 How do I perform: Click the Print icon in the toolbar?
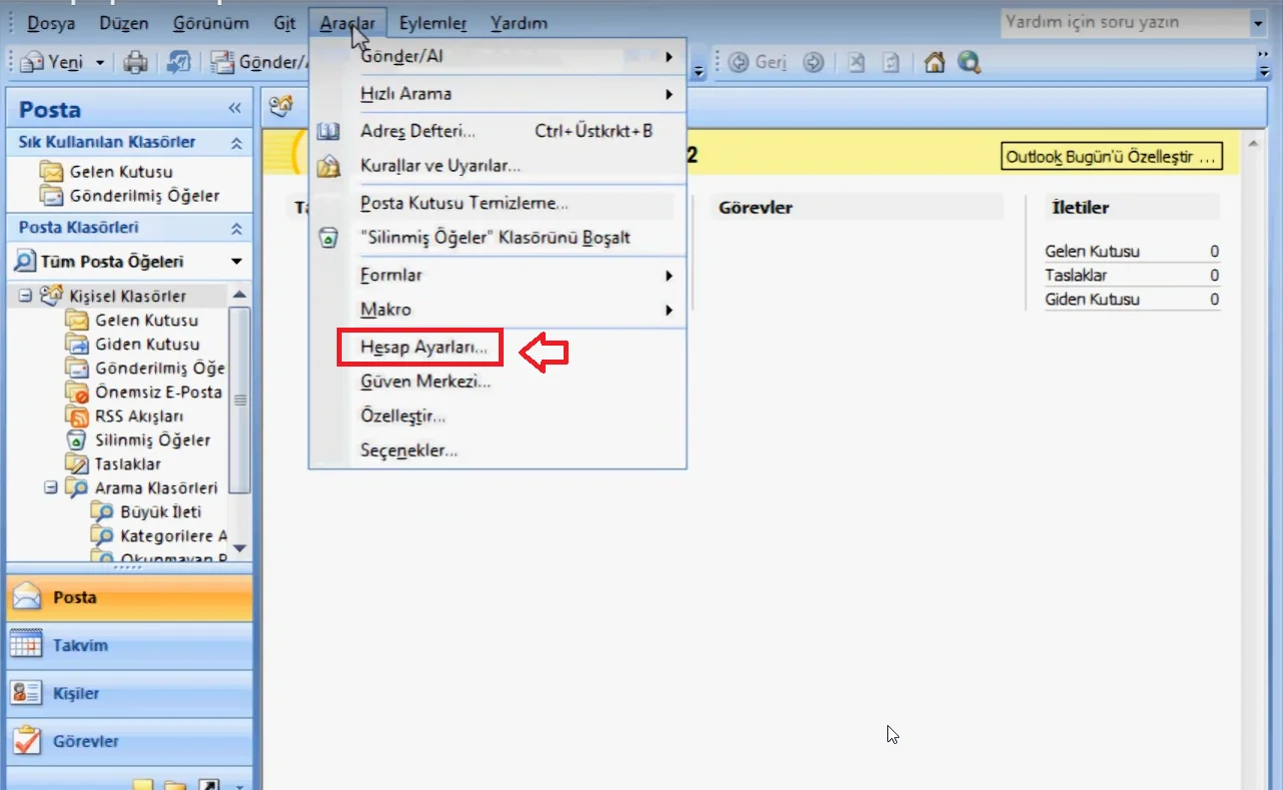coord(135,63)
